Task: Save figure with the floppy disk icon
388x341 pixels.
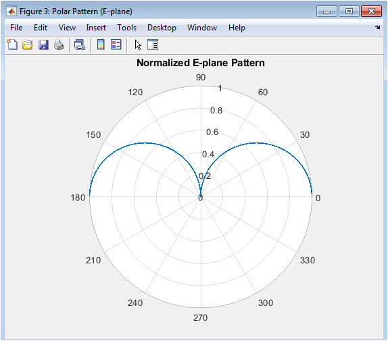Action: tap(43, 45)
